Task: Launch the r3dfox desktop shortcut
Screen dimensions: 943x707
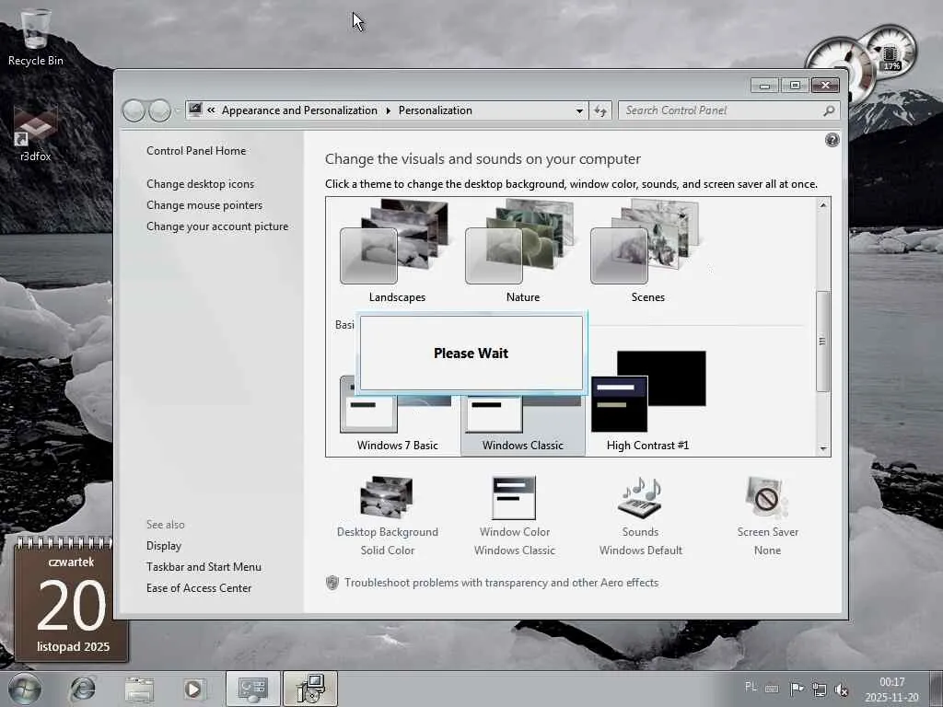Action: [35, 134]
